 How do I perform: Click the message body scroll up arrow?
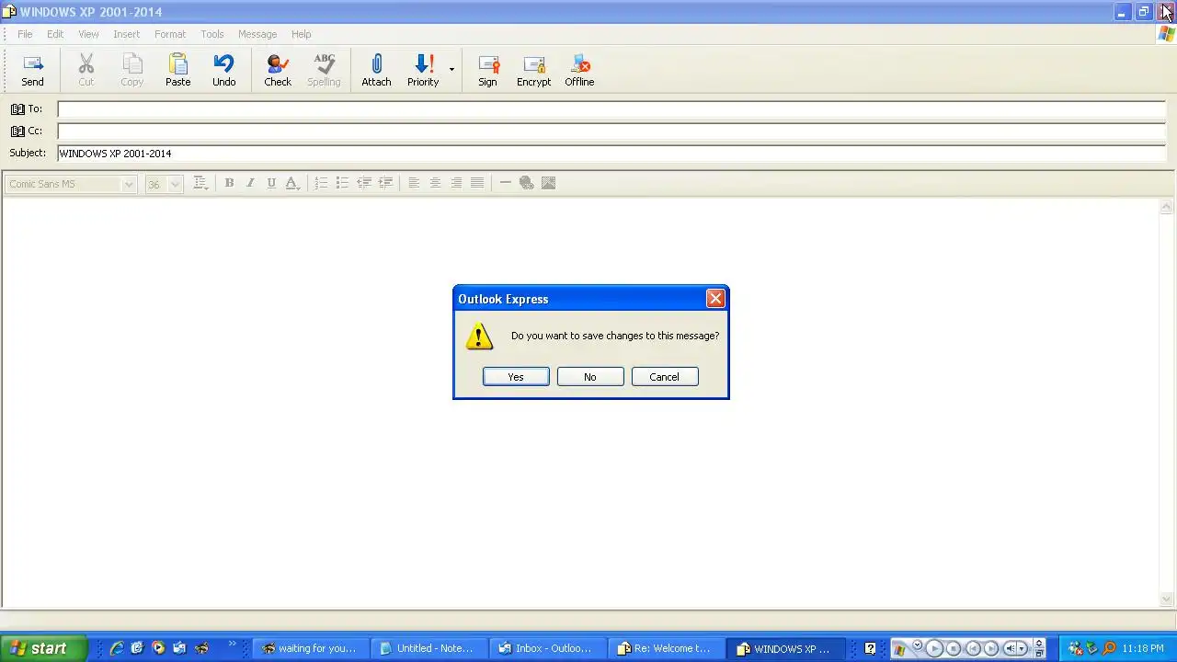[x=1167, y=207]
